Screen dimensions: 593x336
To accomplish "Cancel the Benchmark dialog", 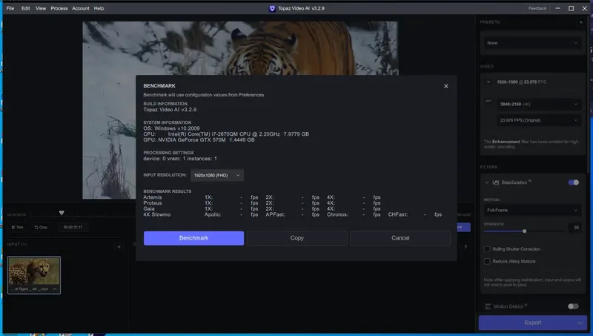I will pos(400,238).
